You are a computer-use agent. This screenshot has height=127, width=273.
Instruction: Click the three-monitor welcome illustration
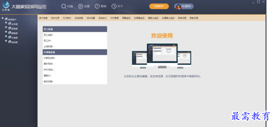point(162,56)
